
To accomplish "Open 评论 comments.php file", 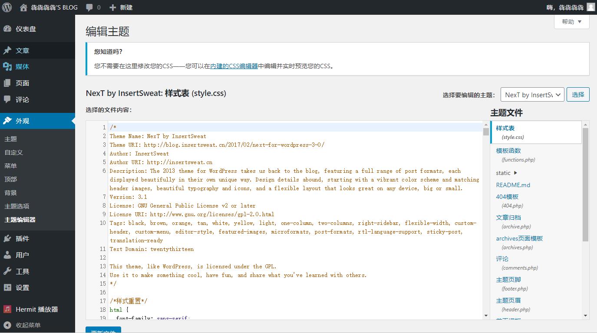I will pos(517,263).
